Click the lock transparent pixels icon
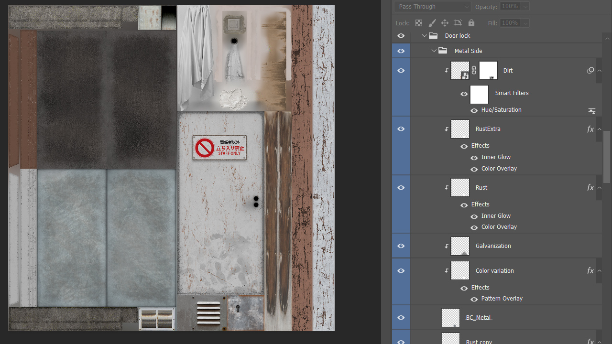612x344 pixels. [x=419, y=23]
